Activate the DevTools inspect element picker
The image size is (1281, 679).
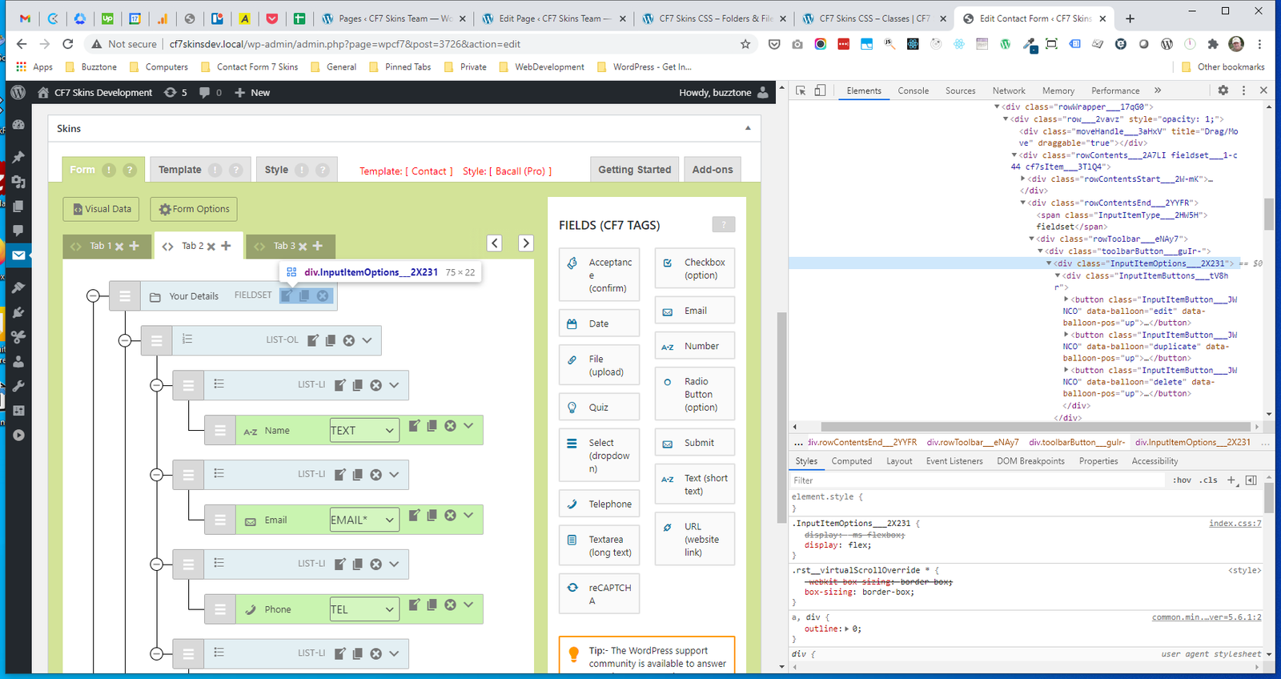[x=801, y=90]
